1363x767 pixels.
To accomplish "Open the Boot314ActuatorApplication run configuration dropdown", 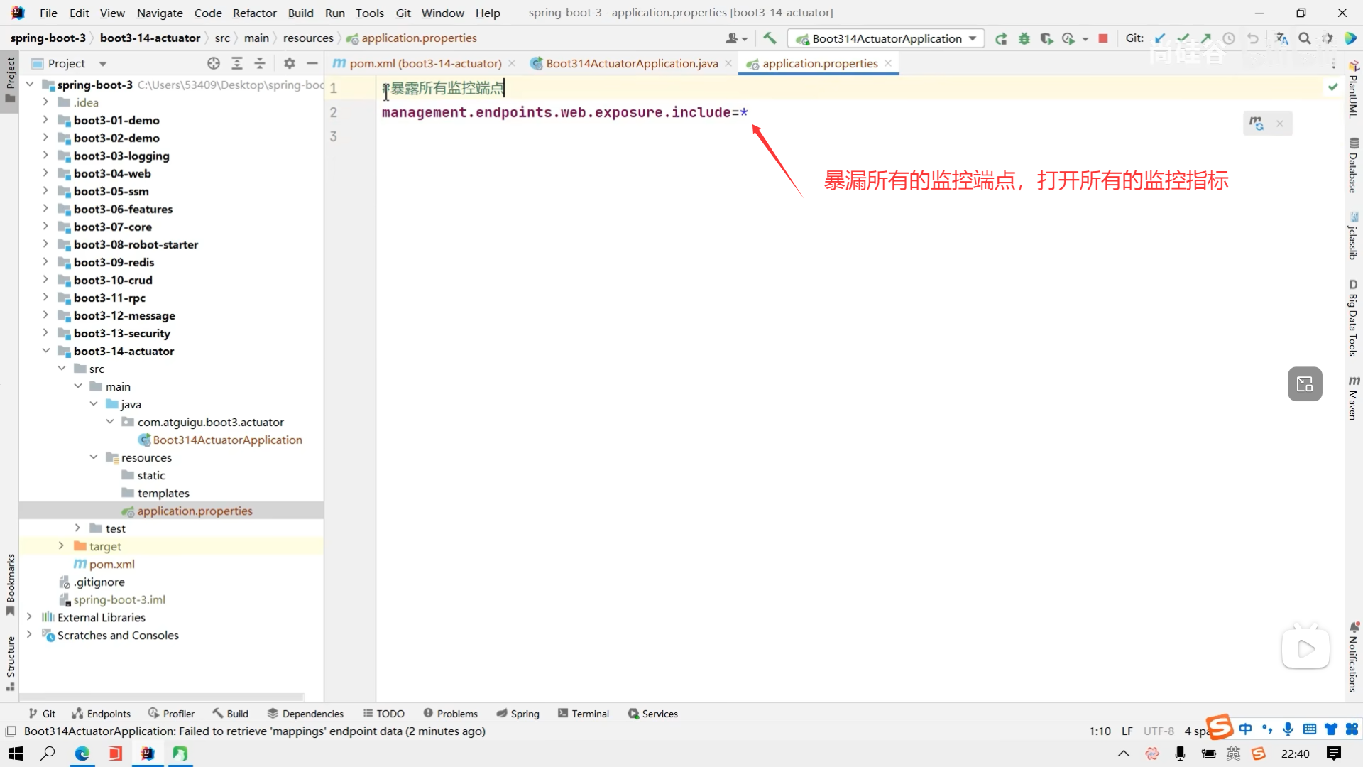I will coord(887,38).
